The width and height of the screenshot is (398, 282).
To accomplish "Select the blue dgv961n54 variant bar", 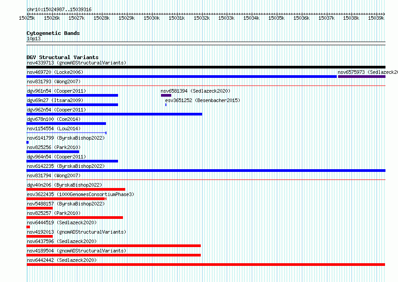I will (72, 95).
